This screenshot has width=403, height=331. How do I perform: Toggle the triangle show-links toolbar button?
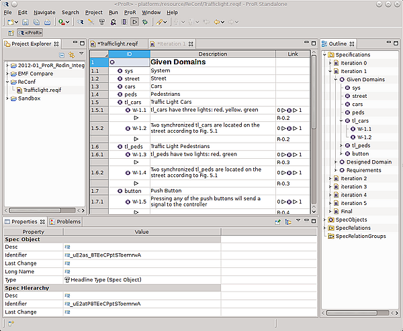click(135, 22)
